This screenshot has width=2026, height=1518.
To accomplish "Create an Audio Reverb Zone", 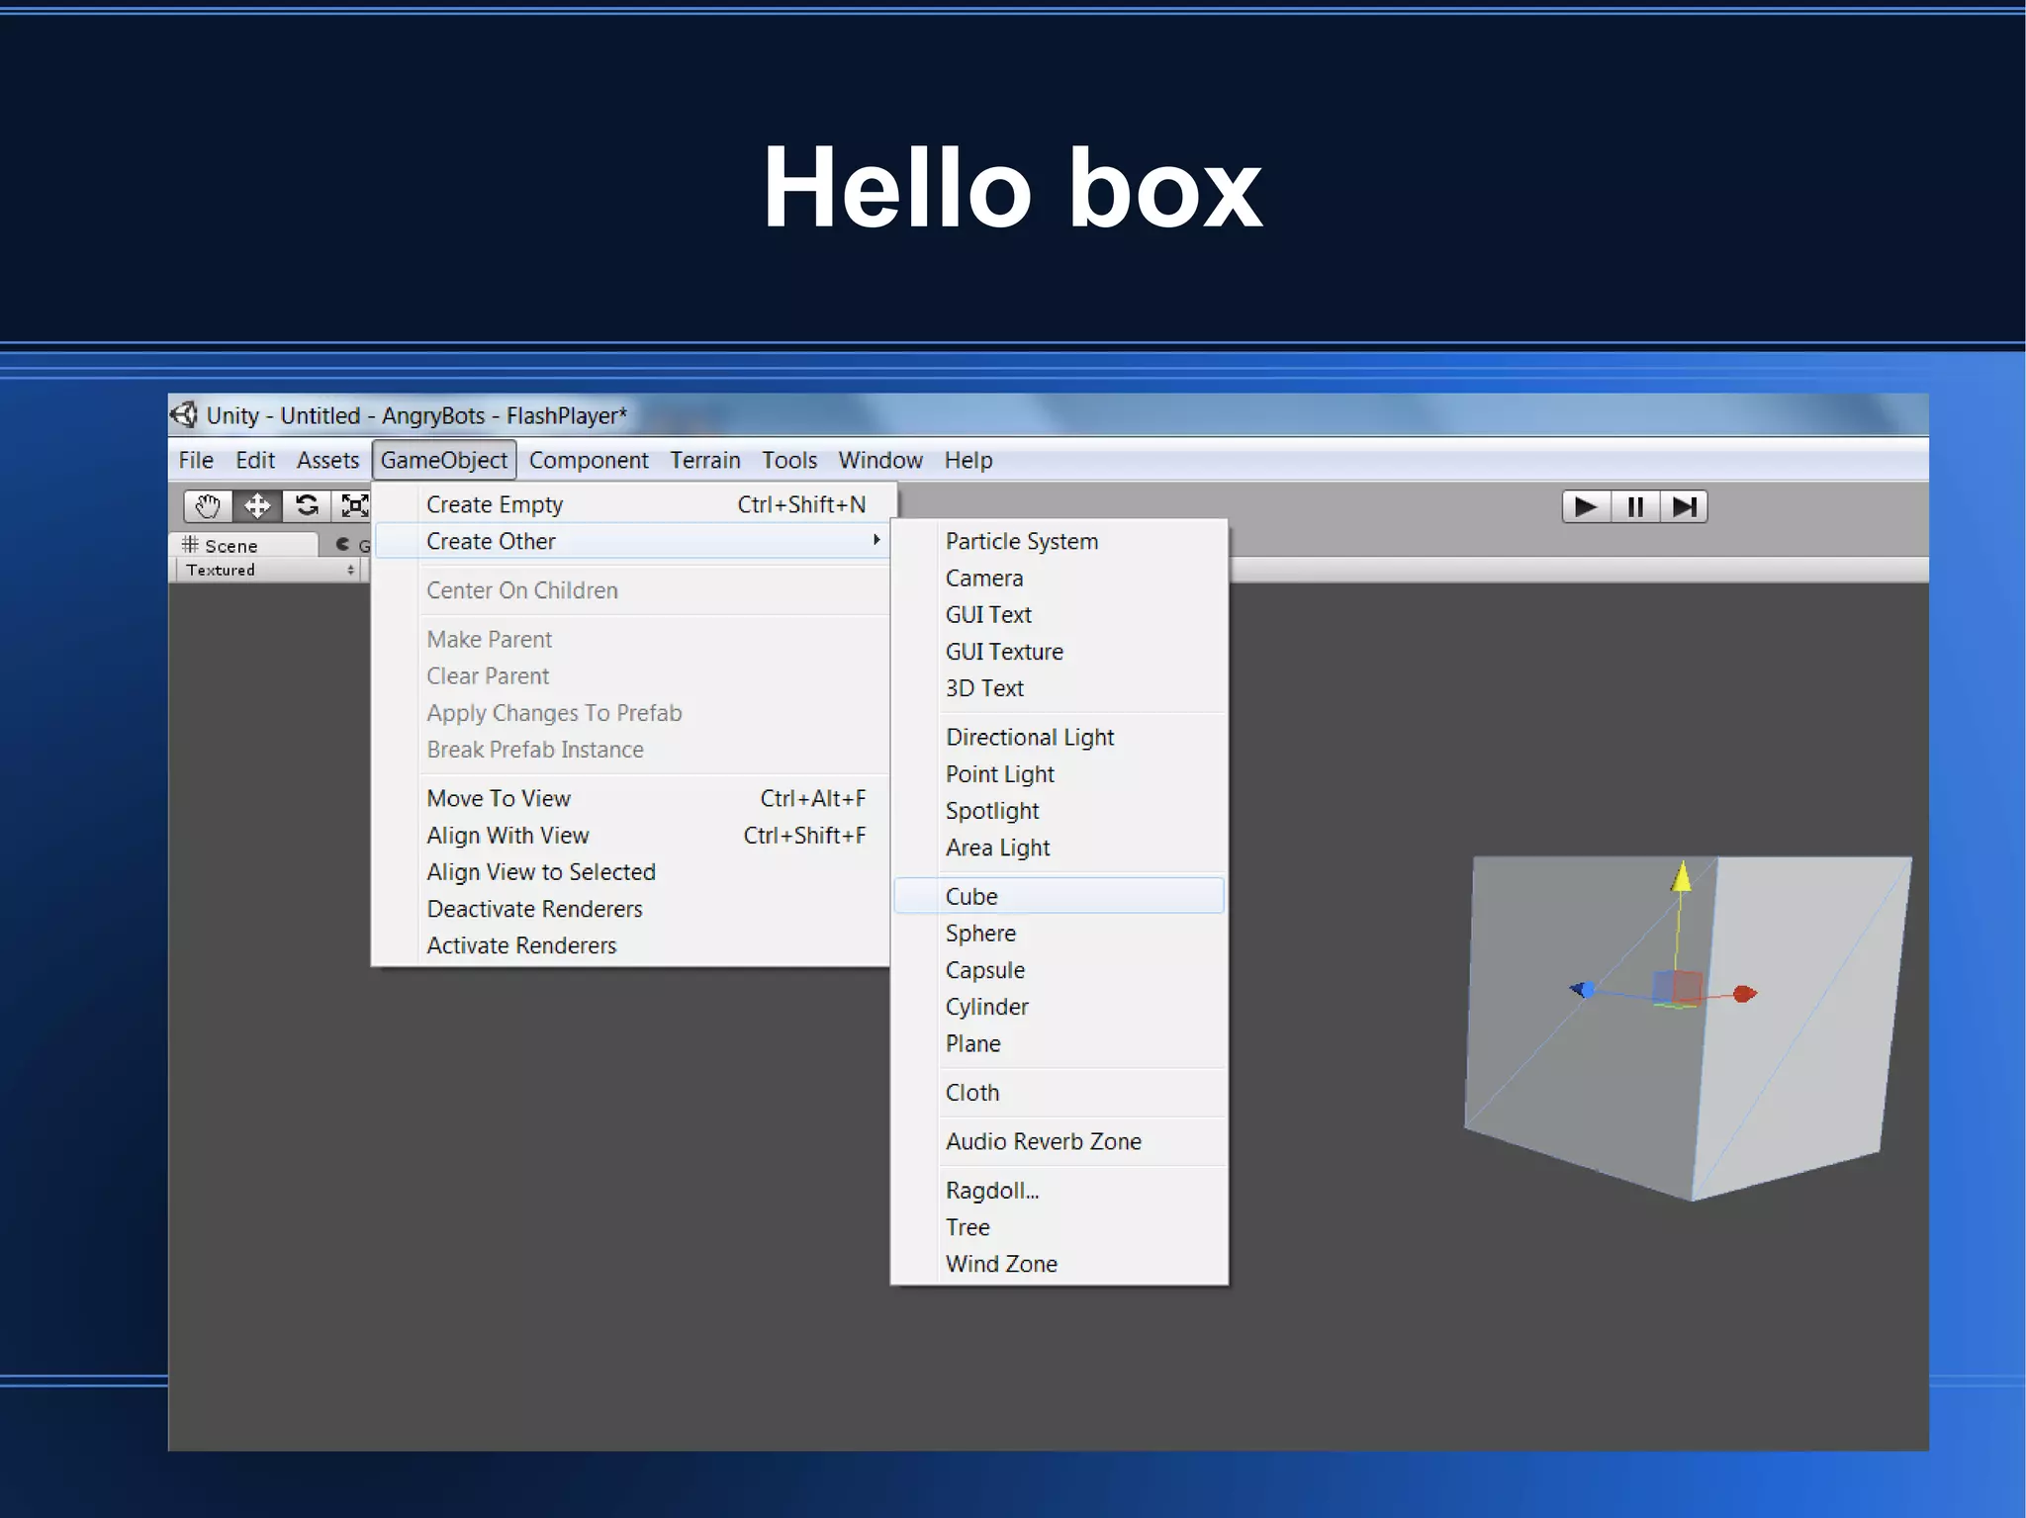I will (x=1059, y=1140).
